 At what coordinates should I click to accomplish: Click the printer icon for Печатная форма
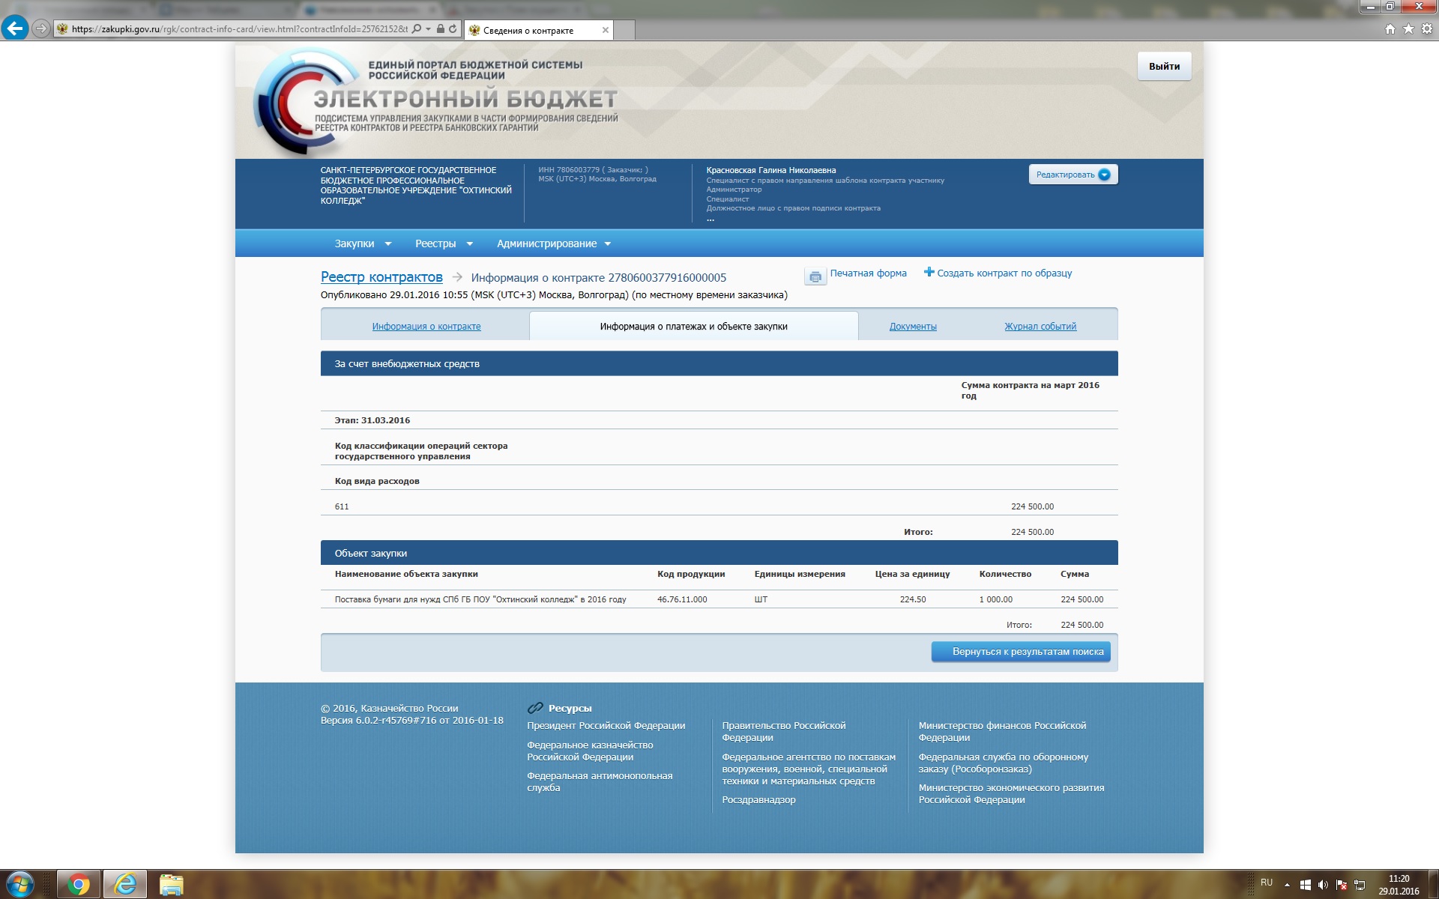[x=815, y=276]
